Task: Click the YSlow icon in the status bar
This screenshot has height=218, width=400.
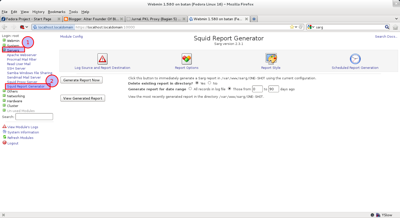Action: click(x=378, y=215)
